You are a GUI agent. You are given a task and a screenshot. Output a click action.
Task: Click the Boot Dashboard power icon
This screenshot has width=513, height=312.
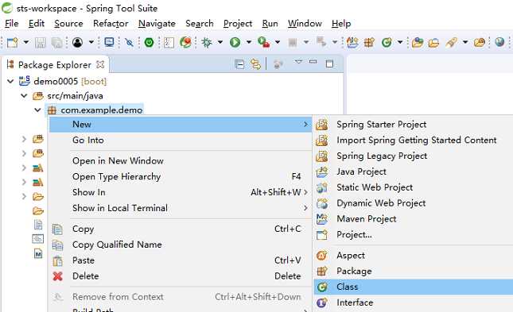[150, 42]
